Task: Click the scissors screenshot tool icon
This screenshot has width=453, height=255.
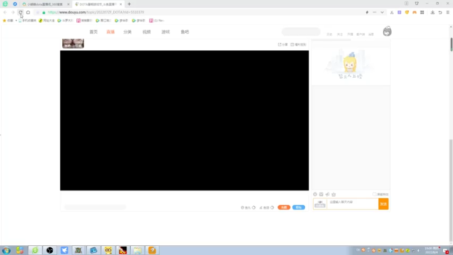Action: (392, 12)
